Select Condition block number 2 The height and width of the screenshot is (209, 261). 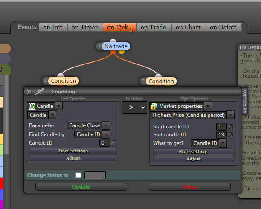[64, 81]
